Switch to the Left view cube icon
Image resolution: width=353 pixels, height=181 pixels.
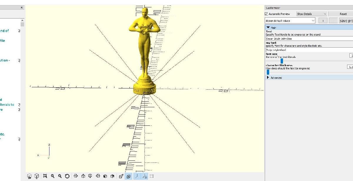point(98,176)
